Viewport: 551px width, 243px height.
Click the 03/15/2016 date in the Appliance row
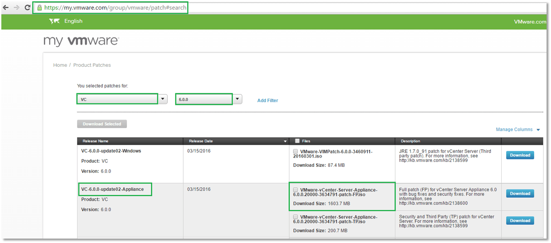click(199, 189)
